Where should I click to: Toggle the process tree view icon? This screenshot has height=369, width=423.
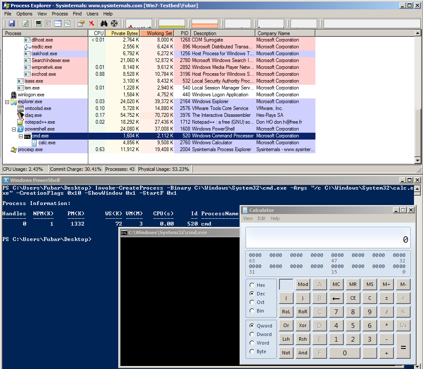click(x=48, y=24)
